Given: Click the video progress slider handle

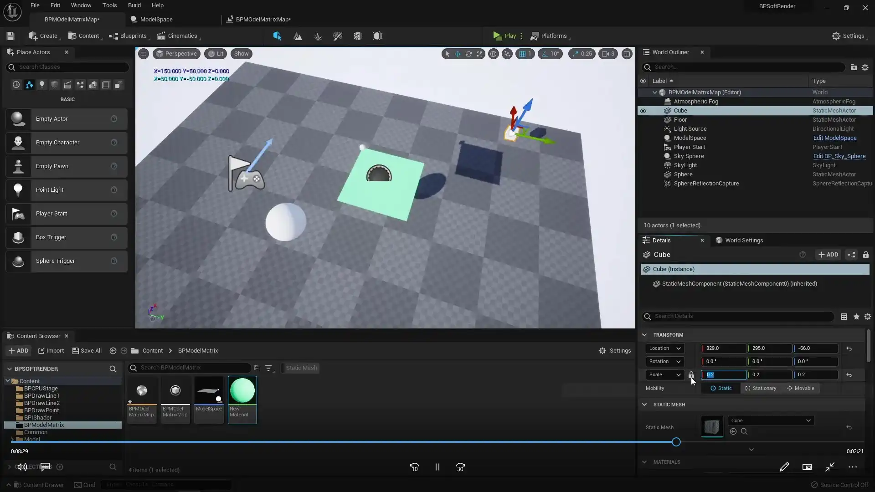Looking at the screenshot, I should (676, 442).
